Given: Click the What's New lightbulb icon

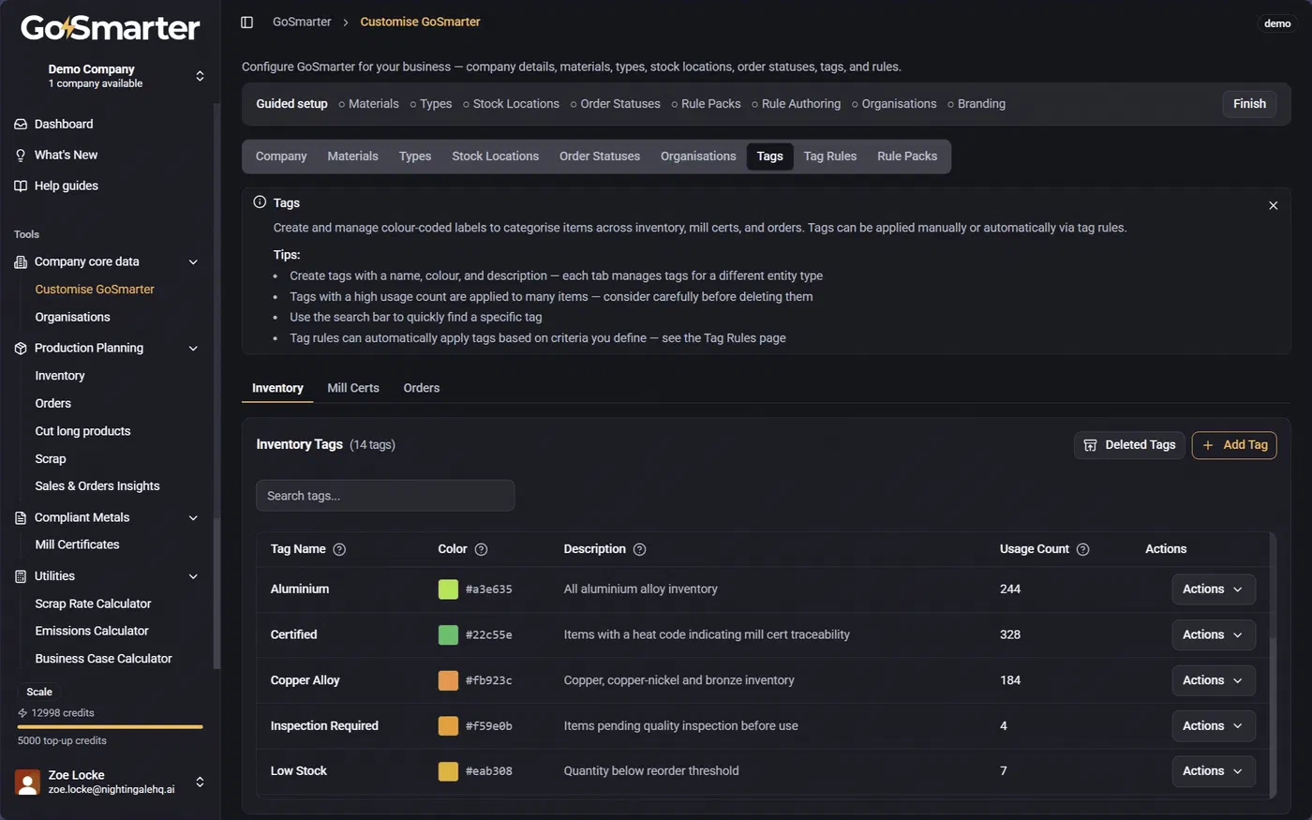Looking at the screenshot, I should (x=21, y=155).
